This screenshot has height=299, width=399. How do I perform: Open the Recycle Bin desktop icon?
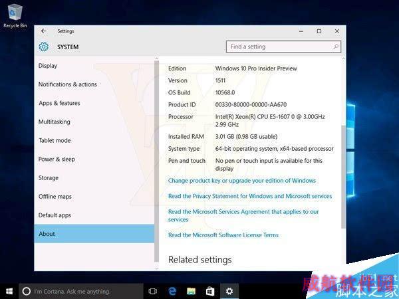point(15,15)
